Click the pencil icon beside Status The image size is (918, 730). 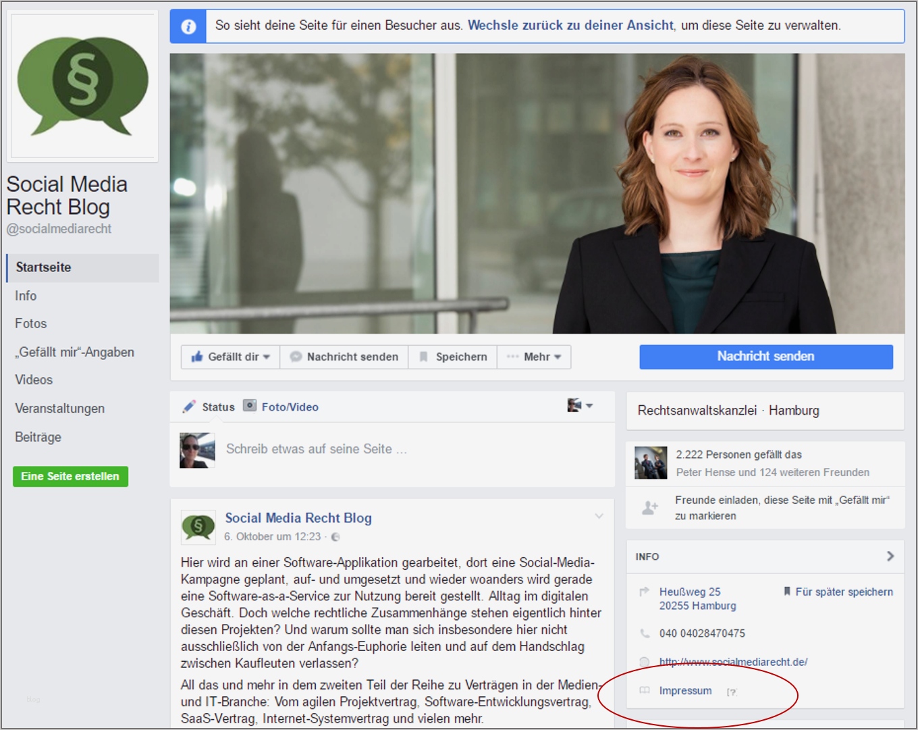[x=189, y=407]
